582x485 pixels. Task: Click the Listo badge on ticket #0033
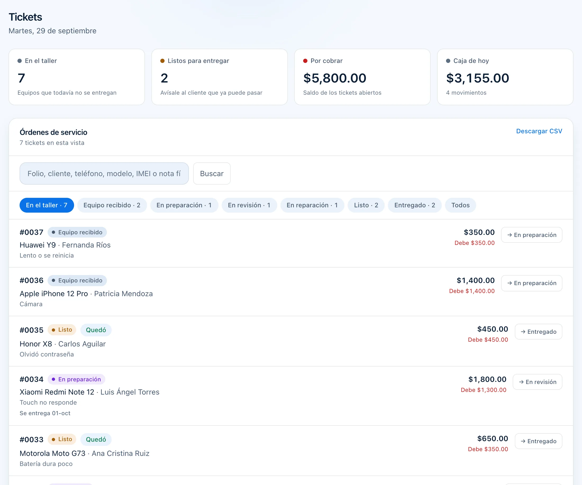click(62, 439)
